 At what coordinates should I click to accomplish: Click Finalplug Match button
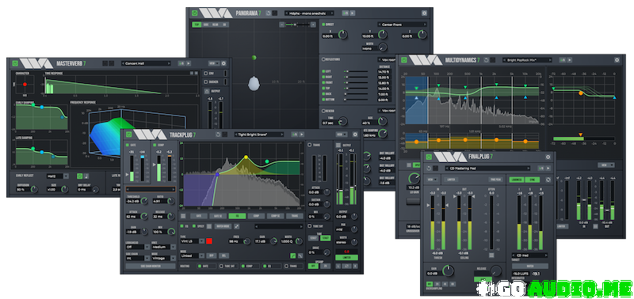[529, 267]
